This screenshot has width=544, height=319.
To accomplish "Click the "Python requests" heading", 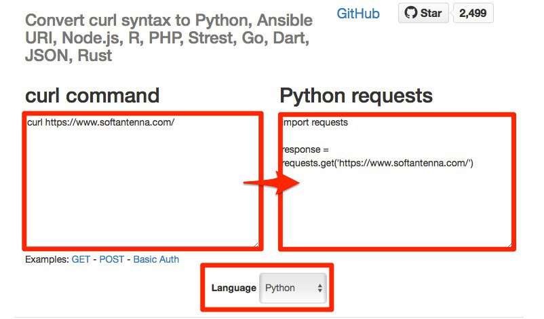I will (x=356, y=96).
